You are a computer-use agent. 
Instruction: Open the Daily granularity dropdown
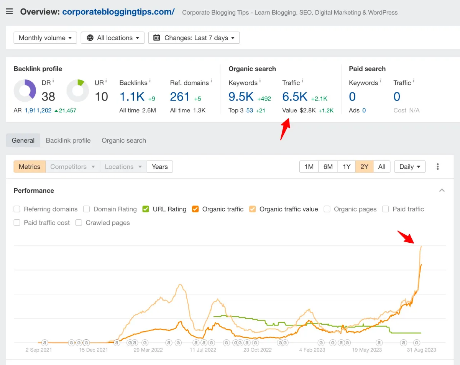pos(410,167)
